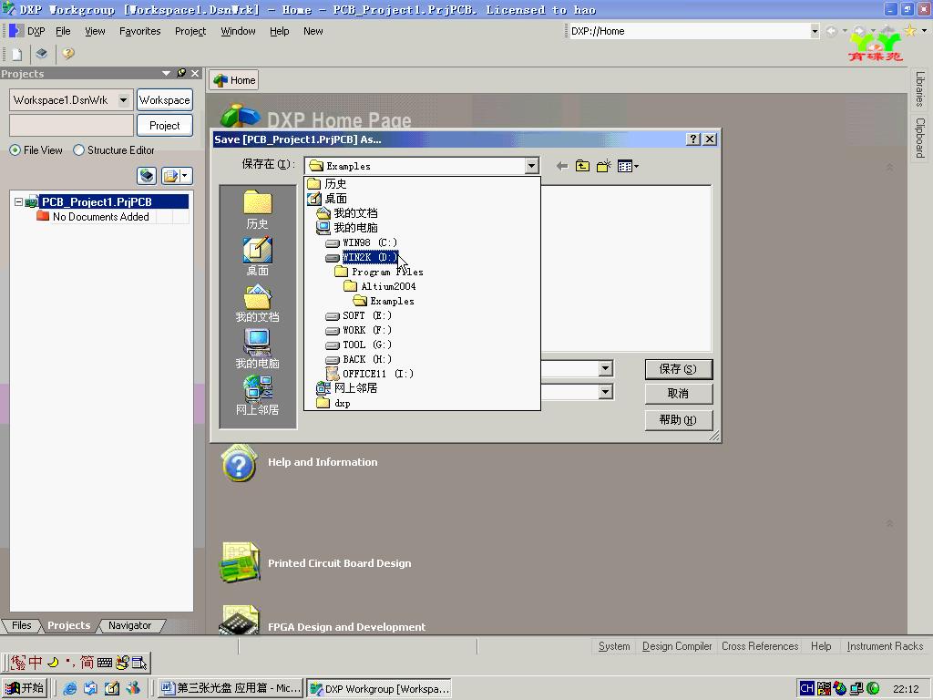
Task: Open the View menu
Action: tap(95, 31)
